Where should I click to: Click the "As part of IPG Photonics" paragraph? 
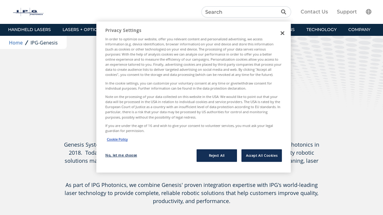click(191, 193)
